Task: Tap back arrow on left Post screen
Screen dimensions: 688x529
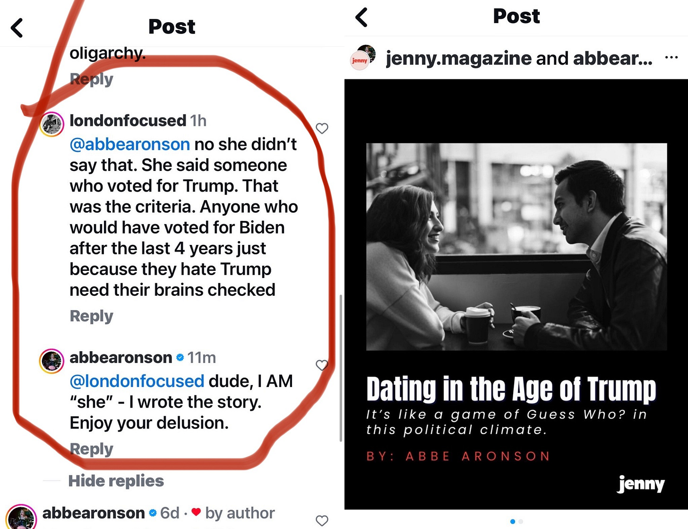Action: click(17, 28)
